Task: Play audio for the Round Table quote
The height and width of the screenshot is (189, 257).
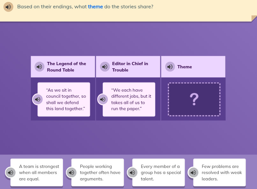Action: [x=38, y=99]
